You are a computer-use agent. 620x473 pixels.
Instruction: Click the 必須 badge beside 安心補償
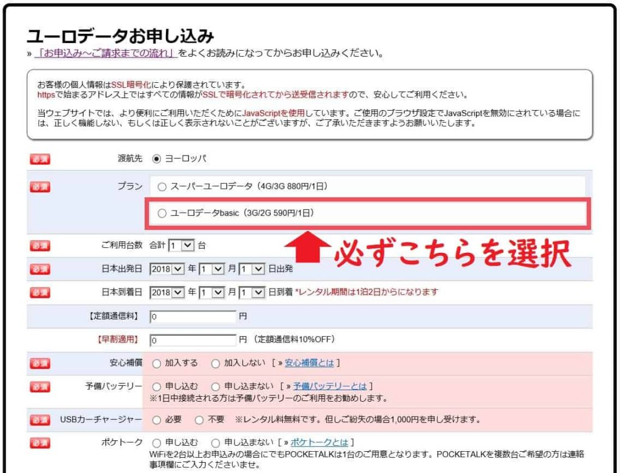[x=40, y=363]
